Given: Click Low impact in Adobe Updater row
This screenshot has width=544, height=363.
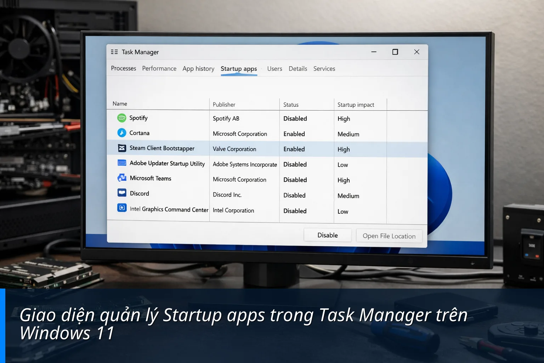Looking at the screenshot, I should point(342,165).
